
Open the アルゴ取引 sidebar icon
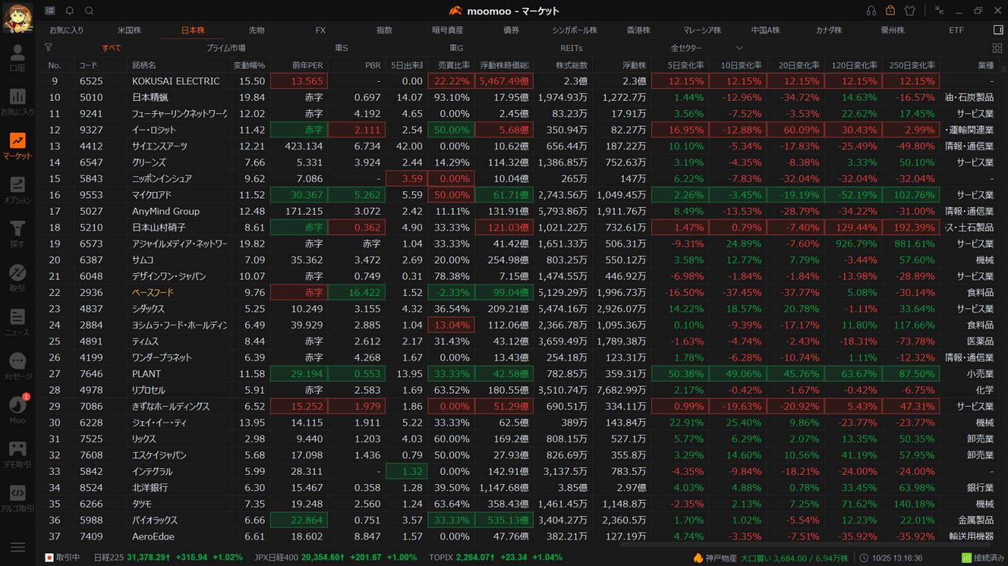coord(18,499)
